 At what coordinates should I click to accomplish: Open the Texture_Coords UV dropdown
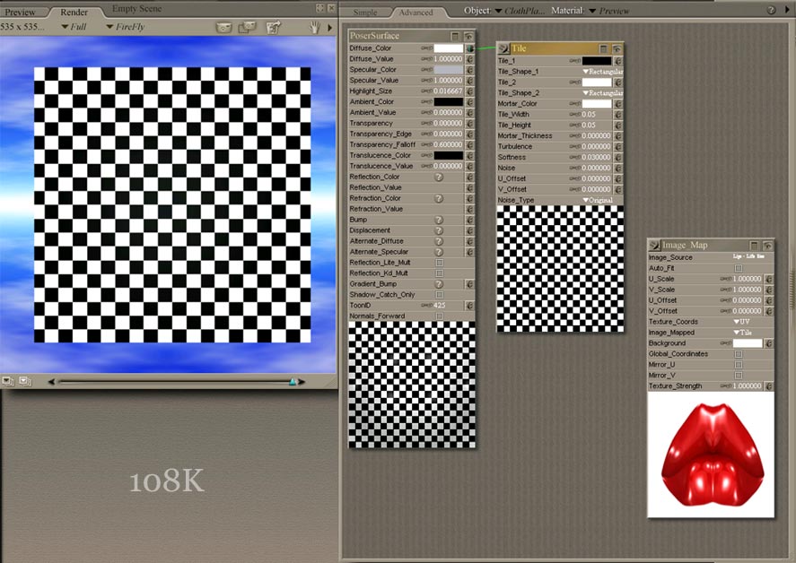741,322
